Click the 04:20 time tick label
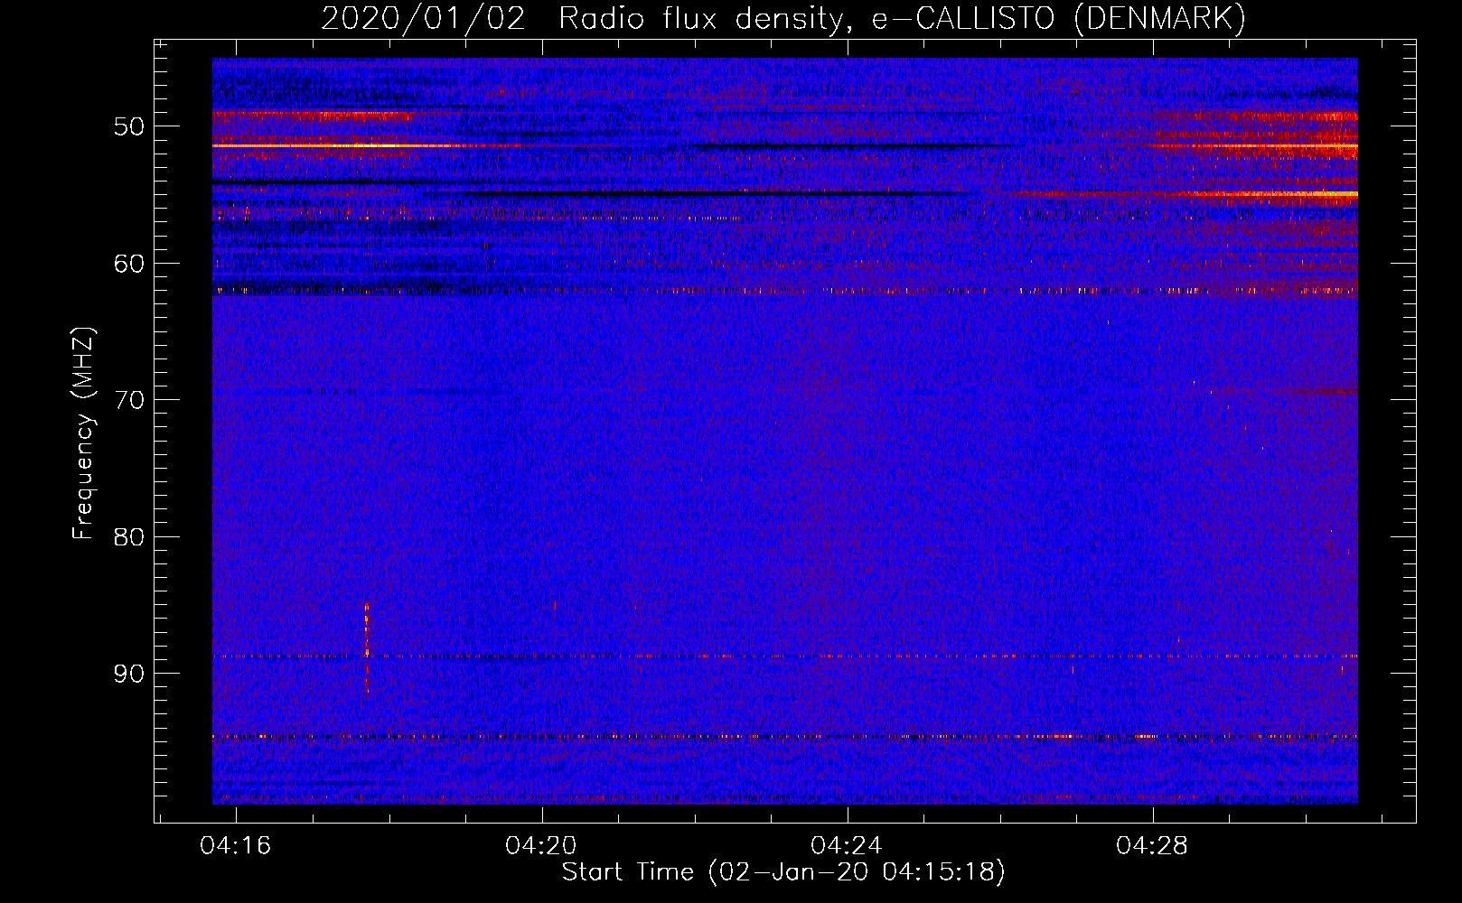The image size is (1462, 903). (x=541, y=846)
